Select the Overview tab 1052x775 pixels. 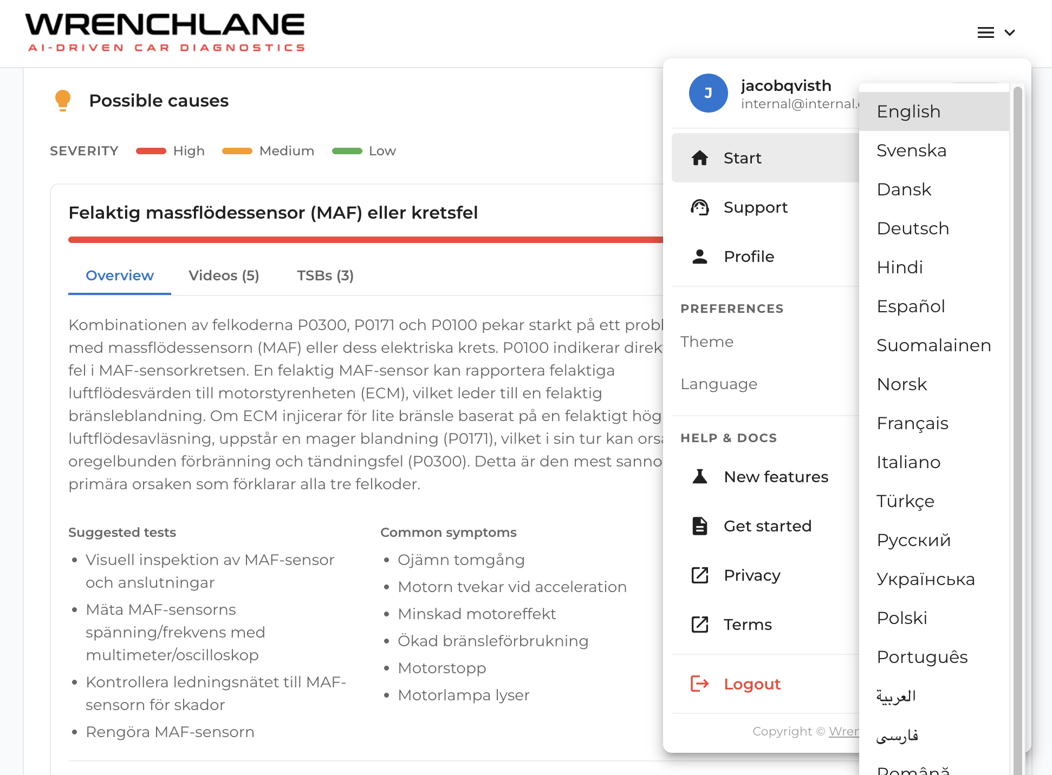coord(120,275)
